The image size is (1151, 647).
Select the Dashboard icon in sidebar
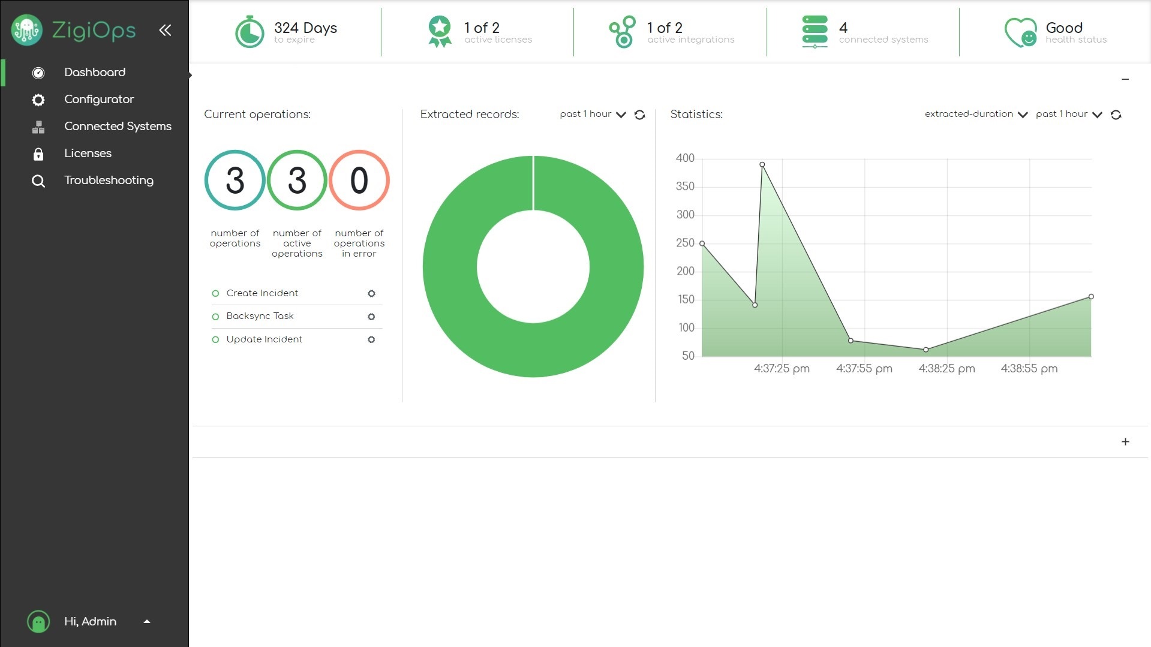[x=38, y=73]
